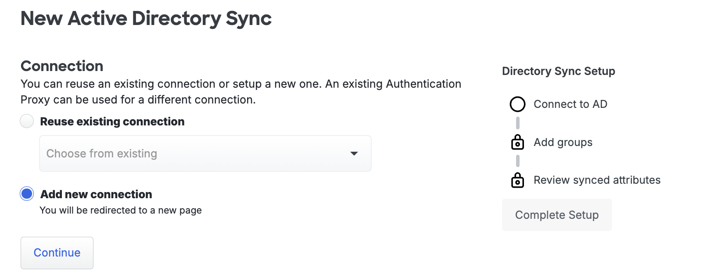Screen dimensions: 703x278
Task: Click the Continue button
Action: click(x=57, y=253)
